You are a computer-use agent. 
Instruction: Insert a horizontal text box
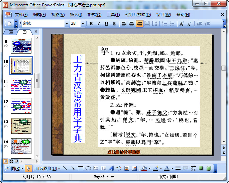pyautogui.click(x=96, y=168)
